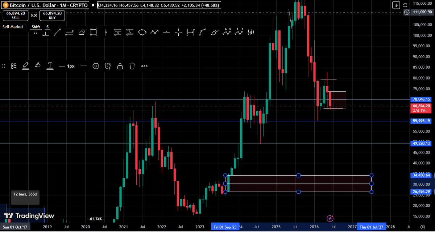Select the Rectangle drawing tool
The width and height of the screenshot is (435, 232).
(94, 32)
